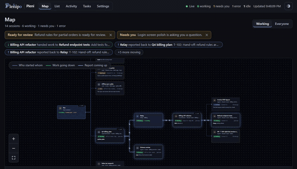Click the Grep partial_refund line on Refund endpoint tests
The image size is (297, 169).
point(219,123)
